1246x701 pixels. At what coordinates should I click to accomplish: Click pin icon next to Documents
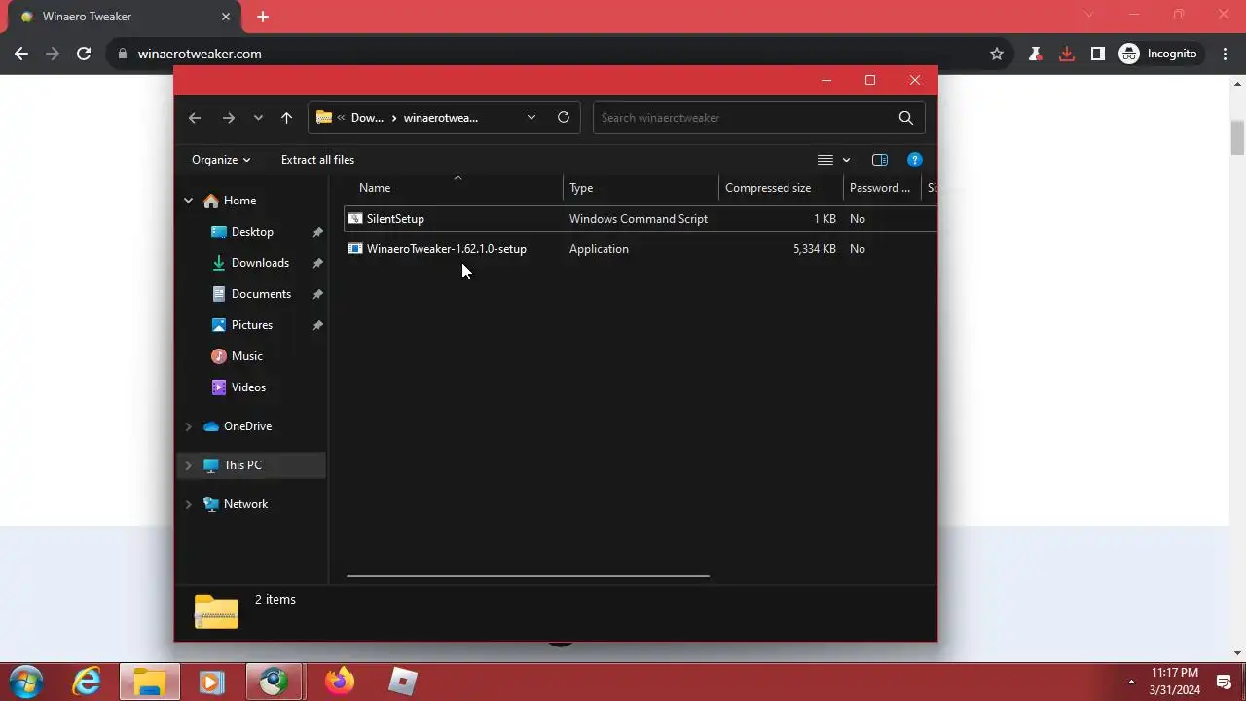coord(317,294)
